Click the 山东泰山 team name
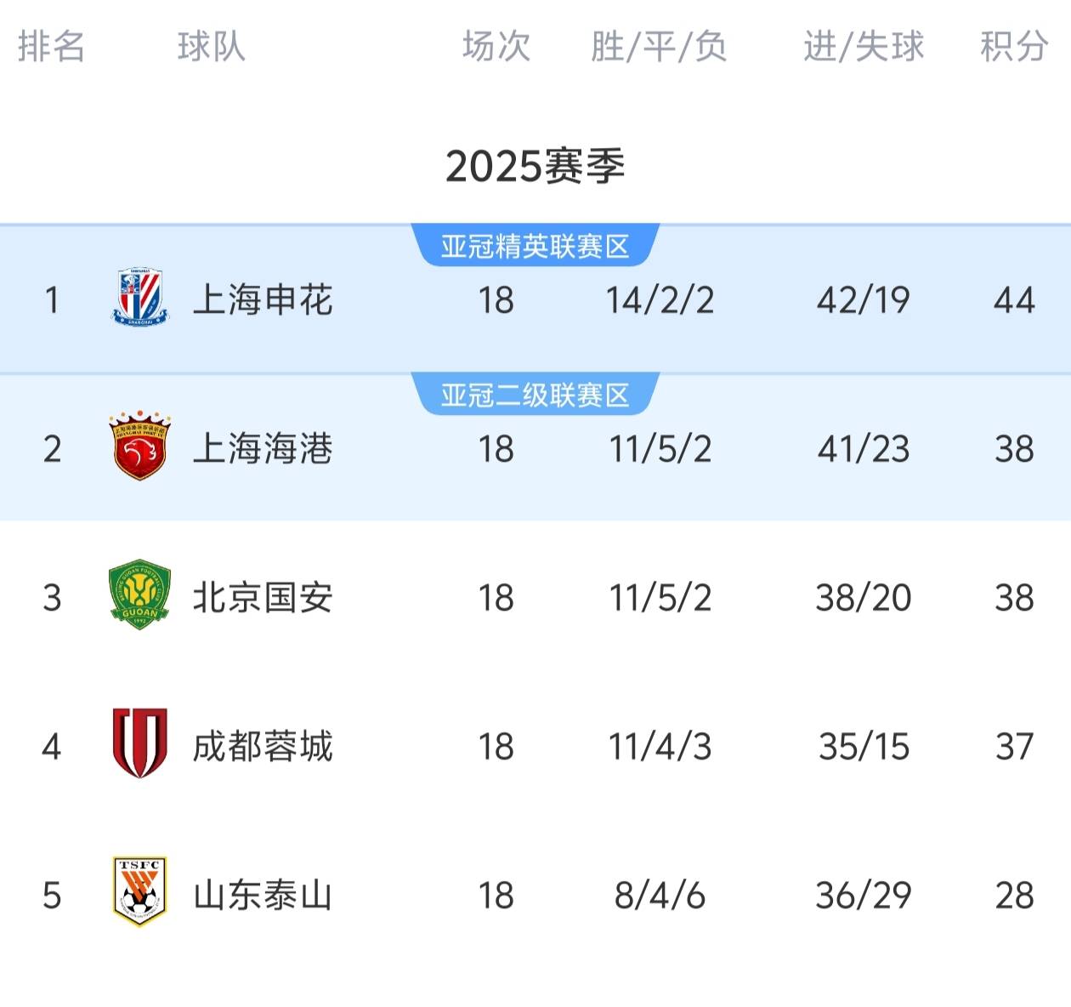Image resolution: width=1071 pixels, height=1007 pixels. (263, 896)
